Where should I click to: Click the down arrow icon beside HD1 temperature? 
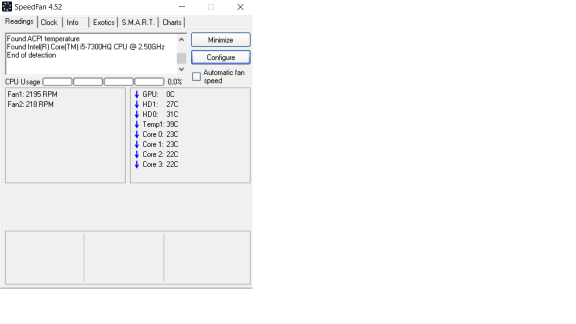pyautogui.click(x=136, y=104)
